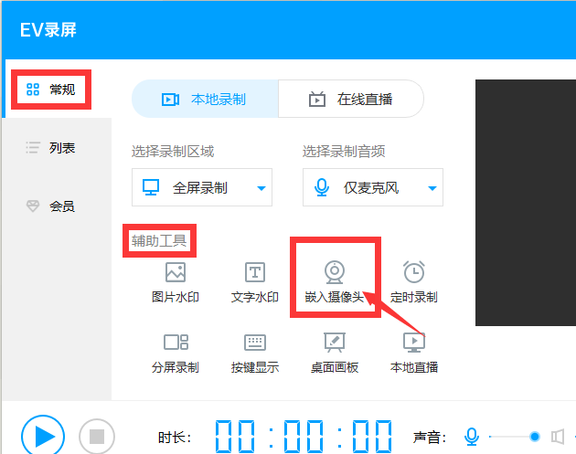Switch to the 在线直播 tab
The width and height of the screenshot is (576, 454).
(351, 99)
